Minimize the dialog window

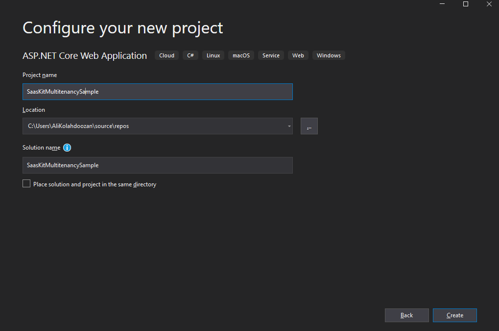point(443,4)
